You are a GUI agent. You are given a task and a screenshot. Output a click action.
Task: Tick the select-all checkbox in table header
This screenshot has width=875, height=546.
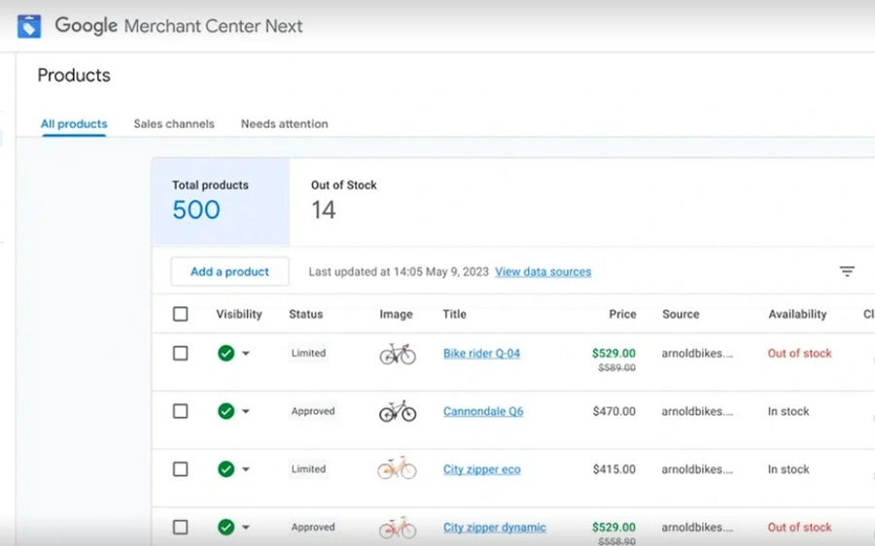(x=180, y=314)
